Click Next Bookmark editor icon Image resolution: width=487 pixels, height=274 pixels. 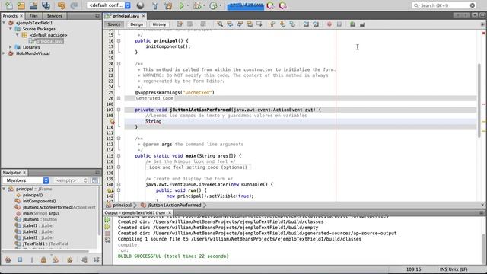282,24
